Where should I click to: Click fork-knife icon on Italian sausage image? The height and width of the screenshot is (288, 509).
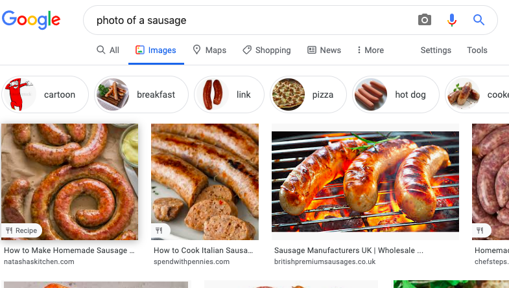(159, 230)
